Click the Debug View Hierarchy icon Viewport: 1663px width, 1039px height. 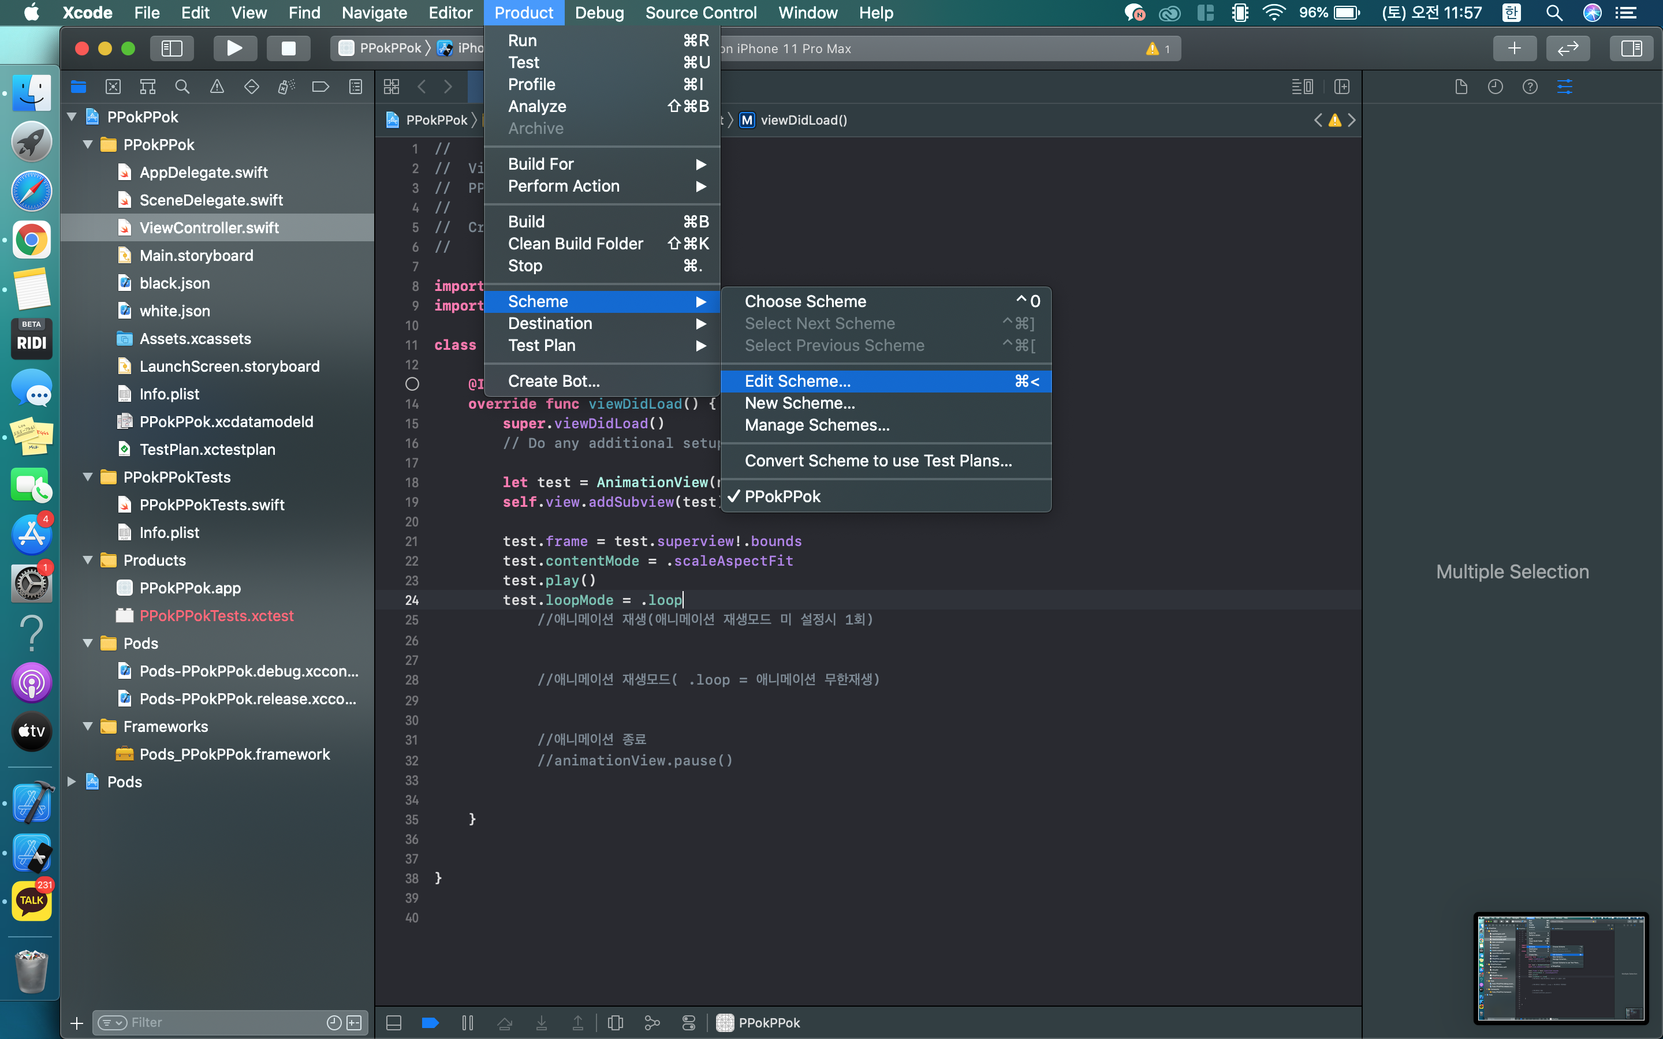tap(615, 1022)
